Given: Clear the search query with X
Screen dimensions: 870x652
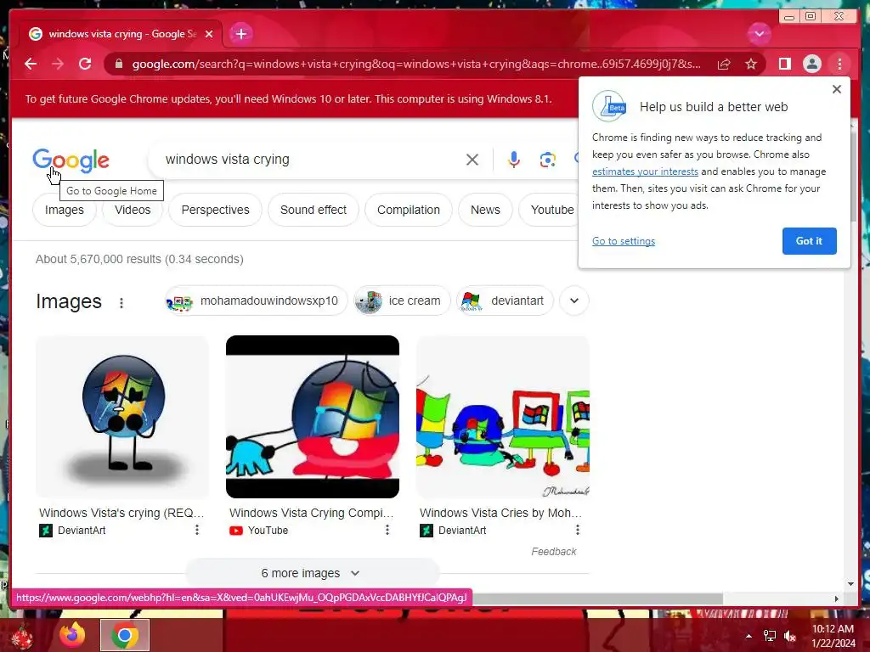Looking at the screenshot, I should 472,160.
